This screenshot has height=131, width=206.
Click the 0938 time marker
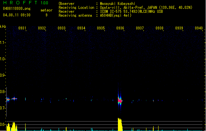coord(159,28)
